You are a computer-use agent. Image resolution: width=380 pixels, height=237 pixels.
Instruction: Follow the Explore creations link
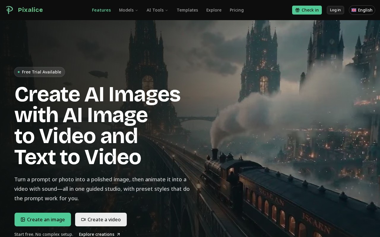pos(99,234)
